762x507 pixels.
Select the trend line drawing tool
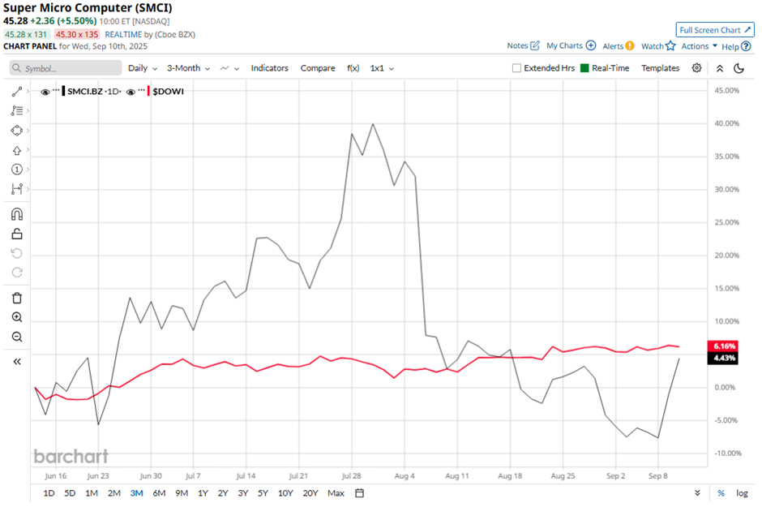[x=17, y=92]
